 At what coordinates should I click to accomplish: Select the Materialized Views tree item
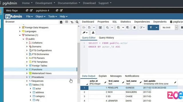[x=42, y=73]
